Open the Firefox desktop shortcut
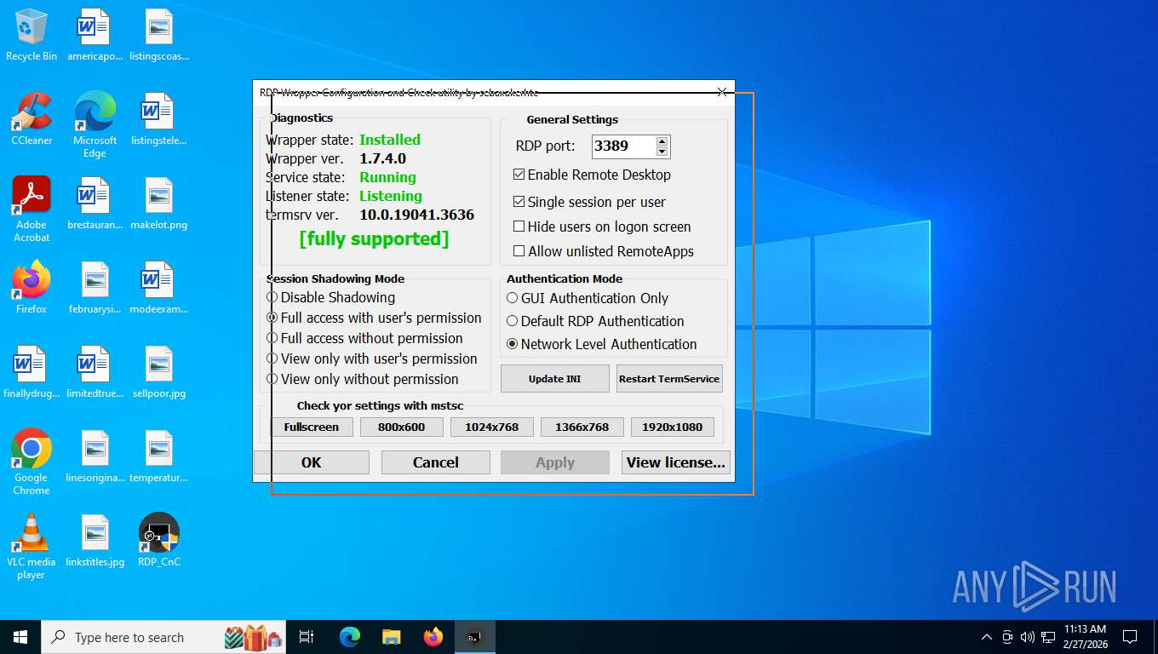Image resolution: width=1158 pixels, height=654 pixels. [32, 288]
